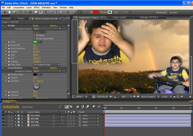This screenshot has height=136, width=193.
Task: Open the Animation menu
Action: point(46,7)
